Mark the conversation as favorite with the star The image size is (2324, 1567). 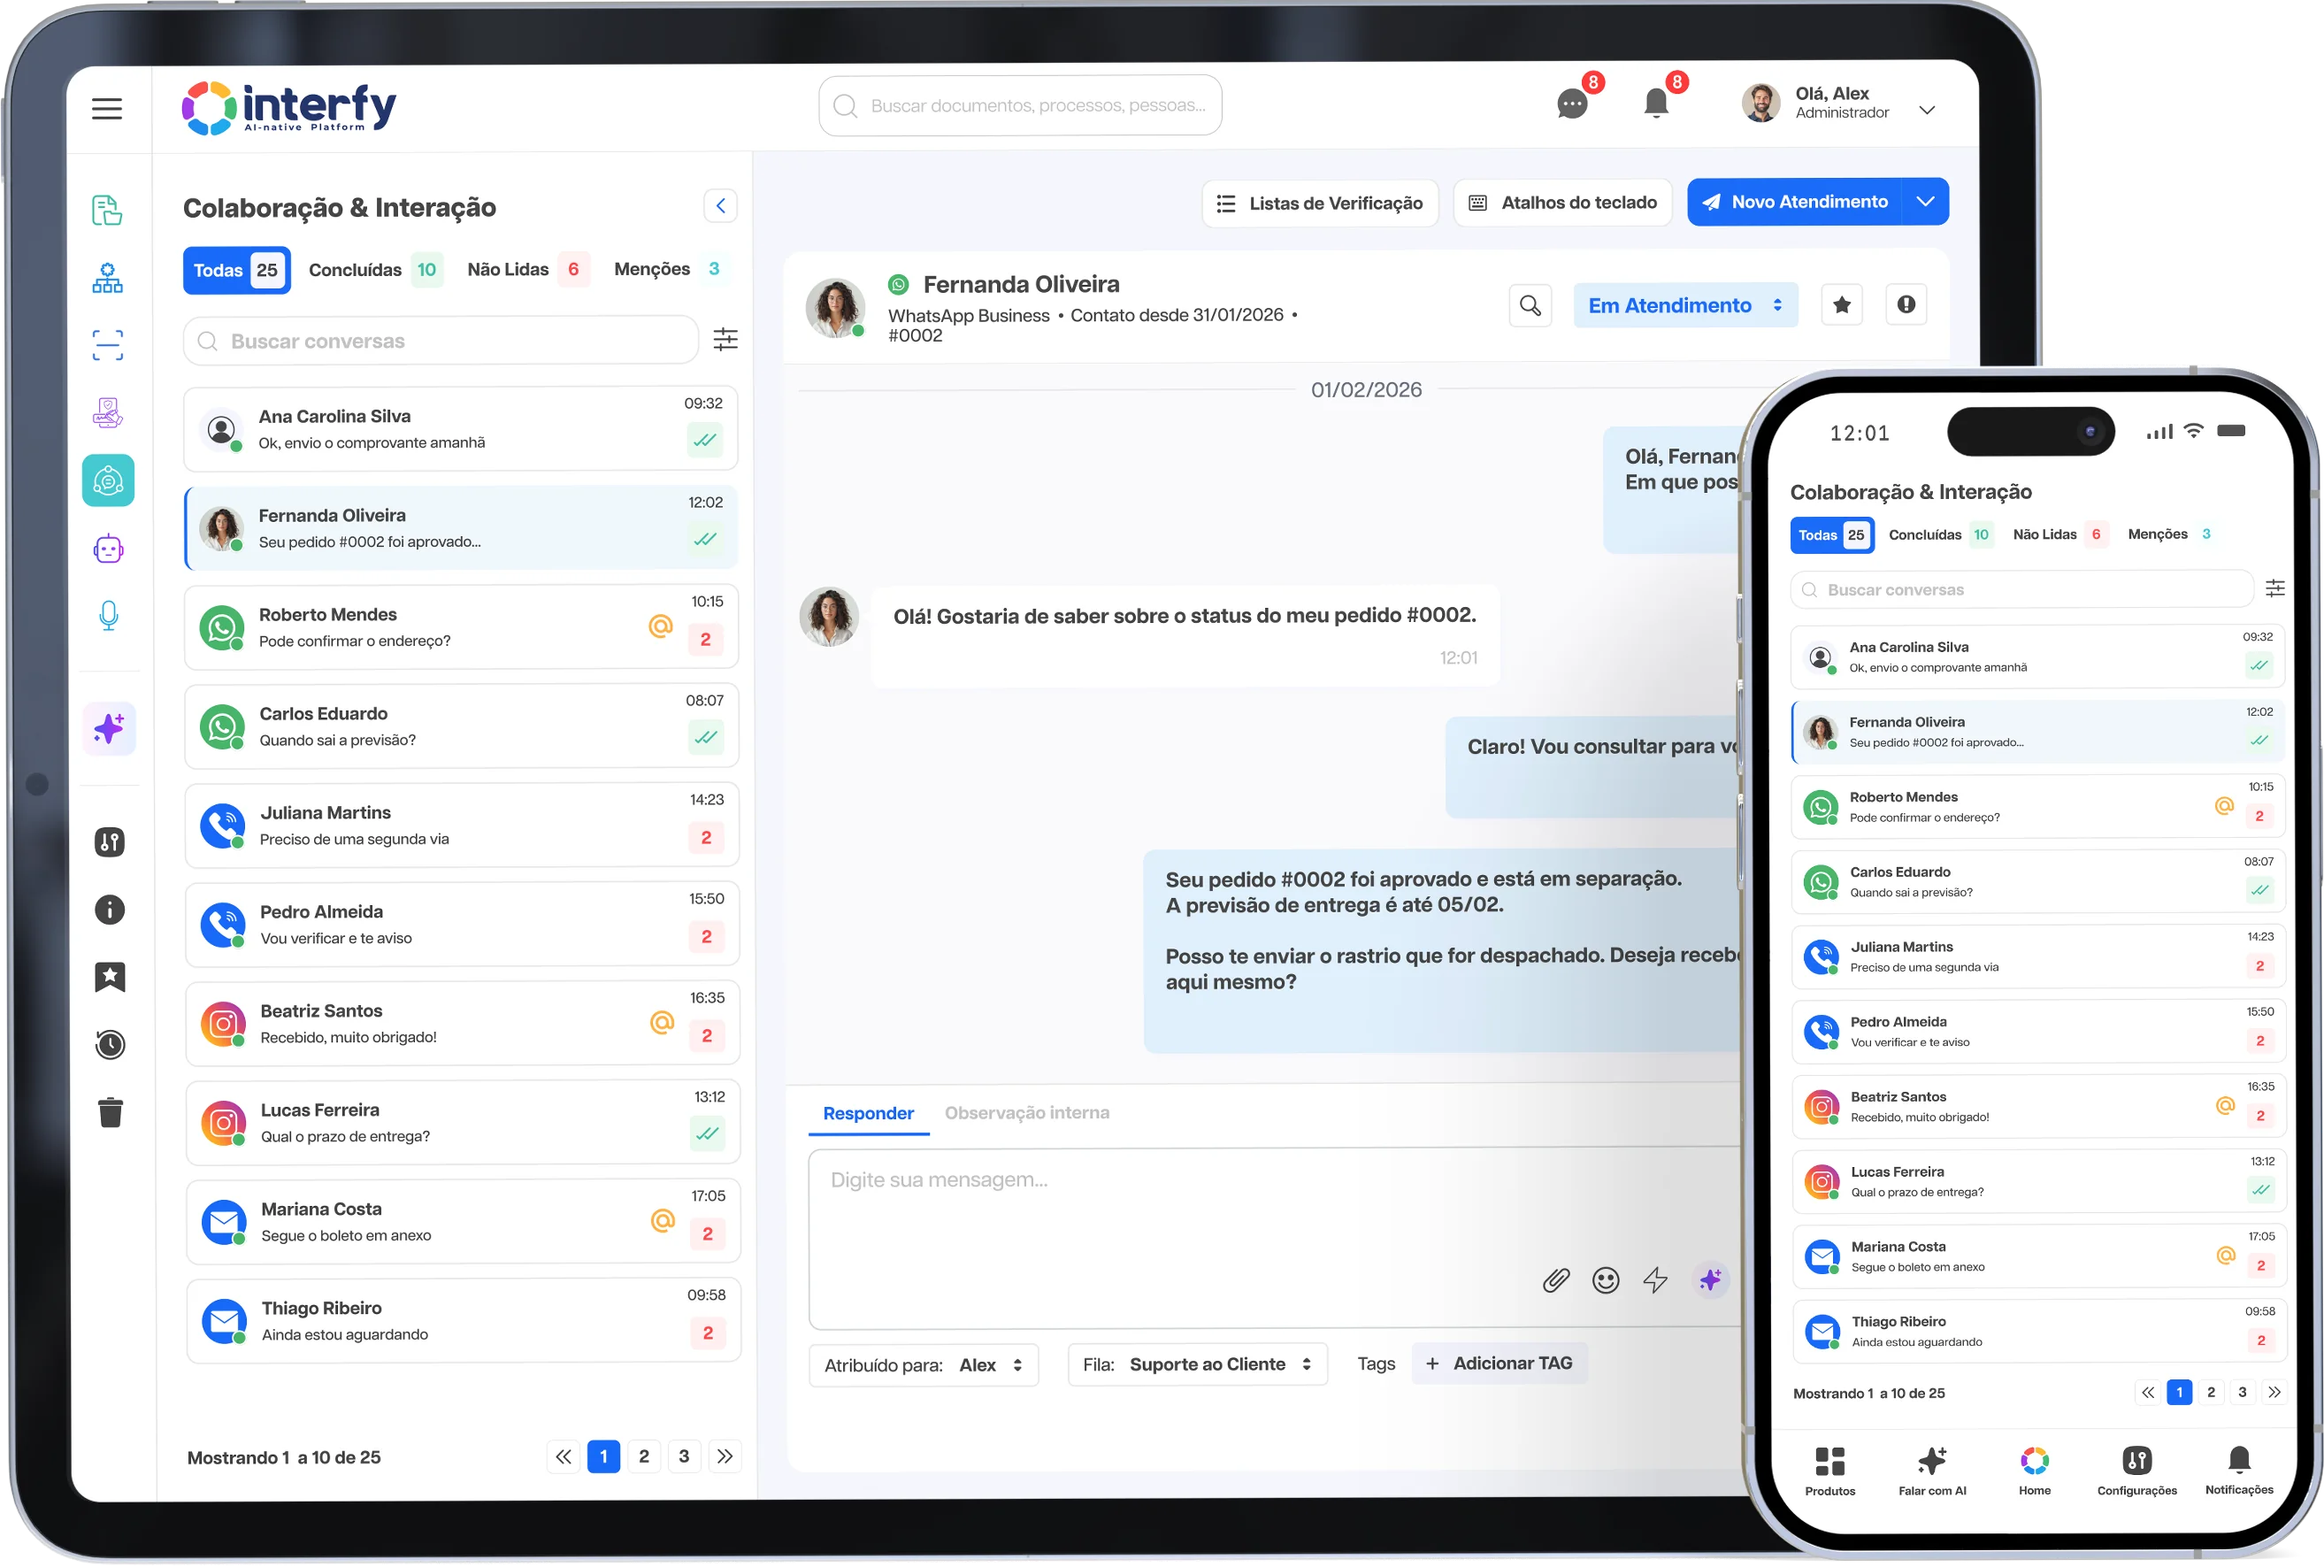coord(1841,304)
